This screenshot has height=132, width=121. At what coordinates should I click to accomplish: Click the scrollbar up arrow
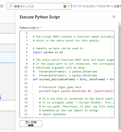(x=119, y=24)
